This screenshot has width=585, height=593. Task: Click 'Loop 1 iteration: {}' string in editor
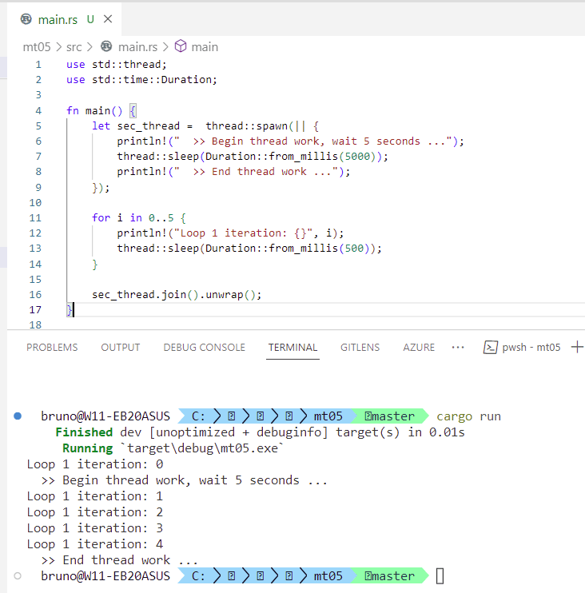tap(243, 233)
